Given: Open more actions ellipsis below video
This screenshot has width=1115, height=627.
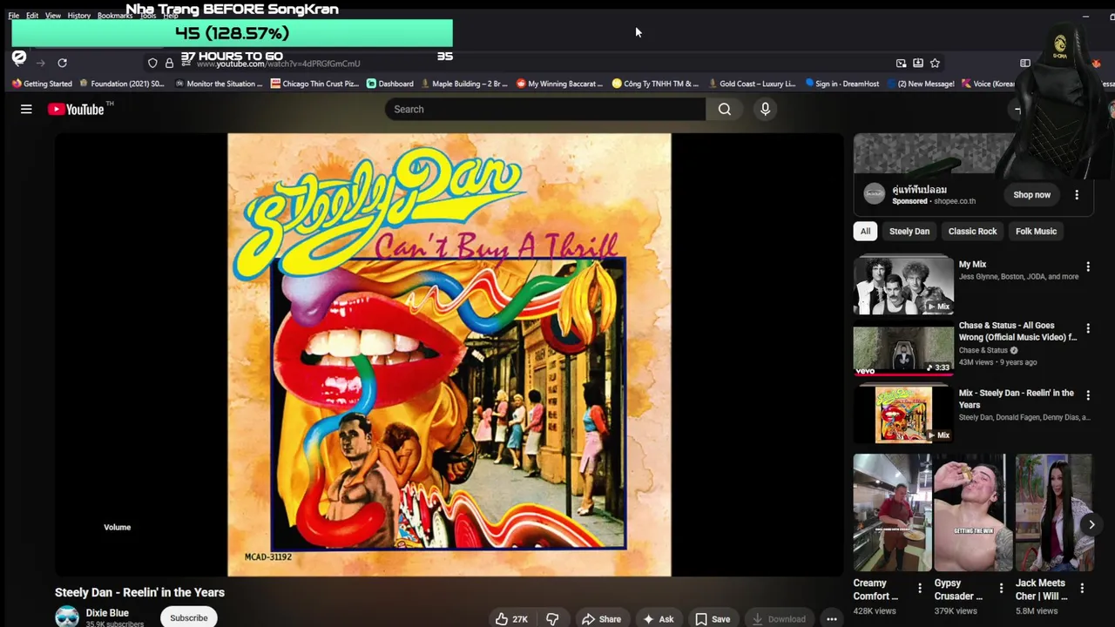Looking at the screenshot, I should 832,618.
